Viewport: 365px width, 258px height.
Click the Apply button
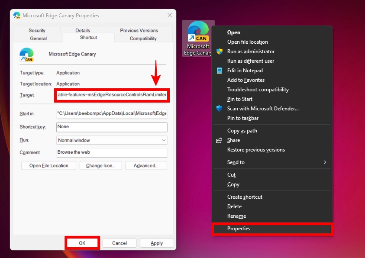157,243
